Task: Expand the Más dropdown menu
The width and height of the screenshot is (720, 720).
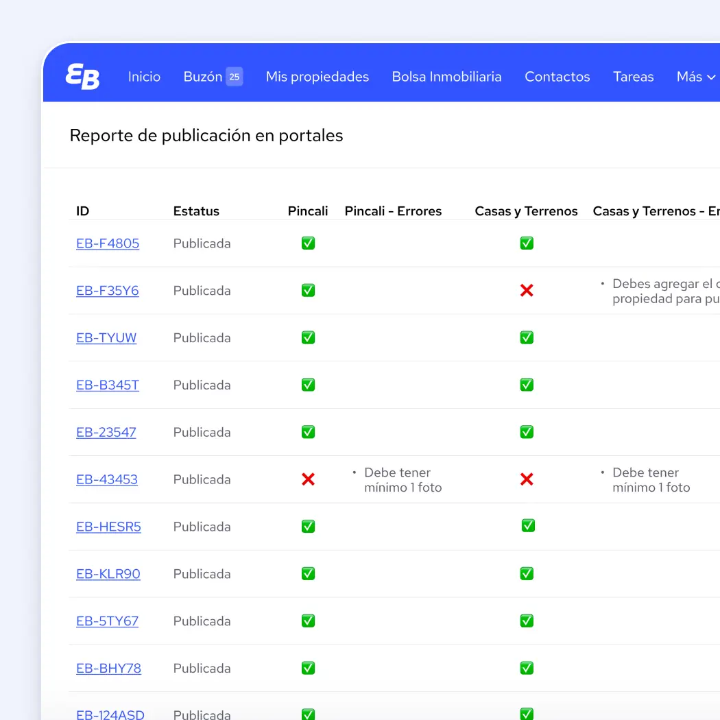Action: click(x=695, y=77)
